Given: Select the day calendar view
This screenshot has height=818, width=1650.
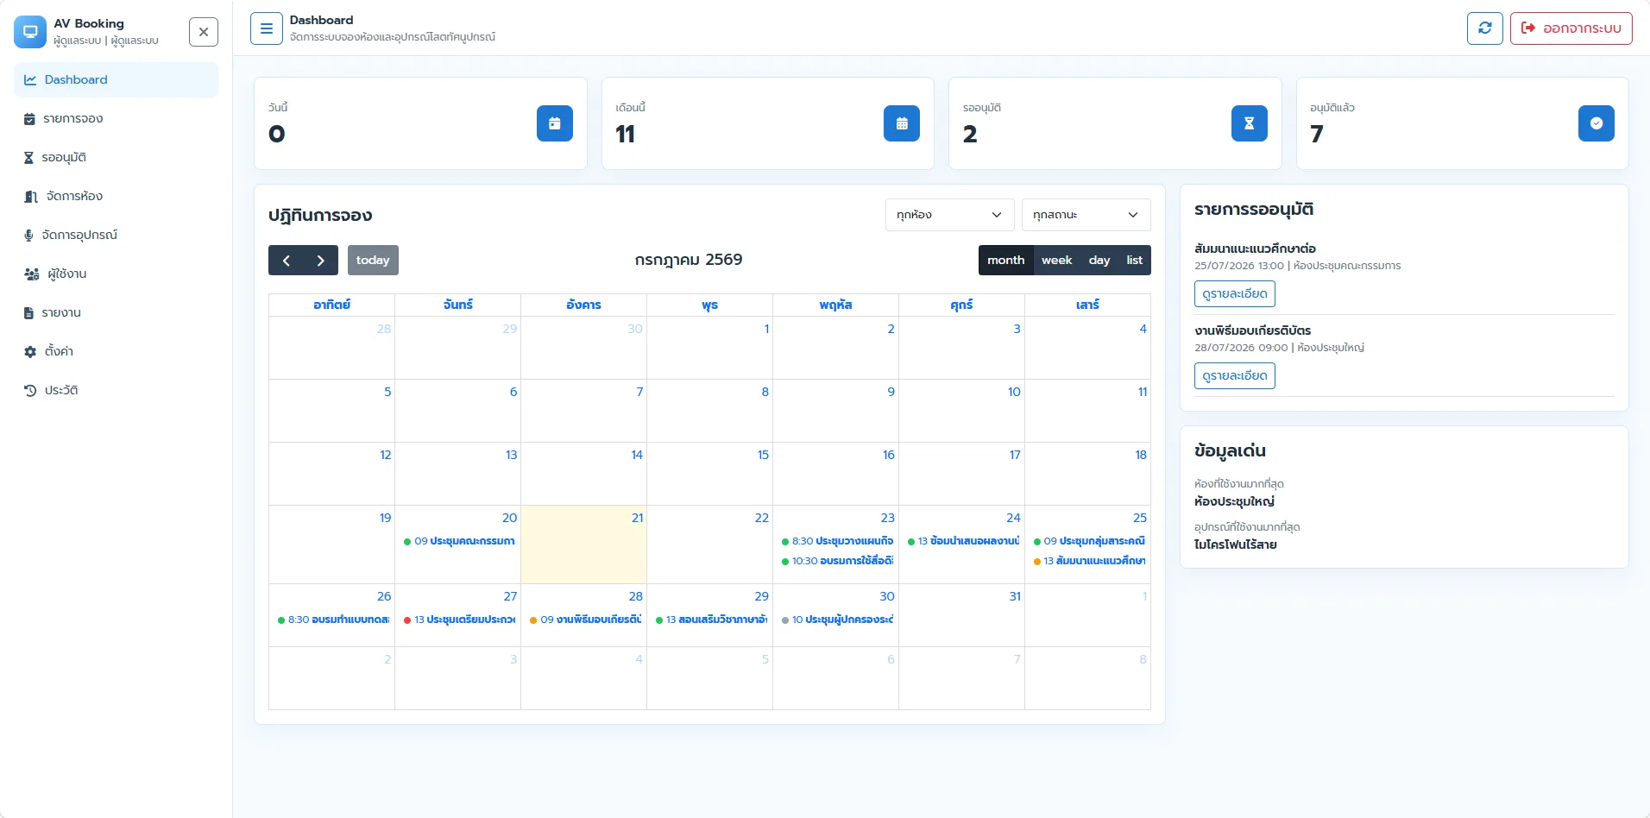Looking at the screenshot, I should coord(1099,261).
